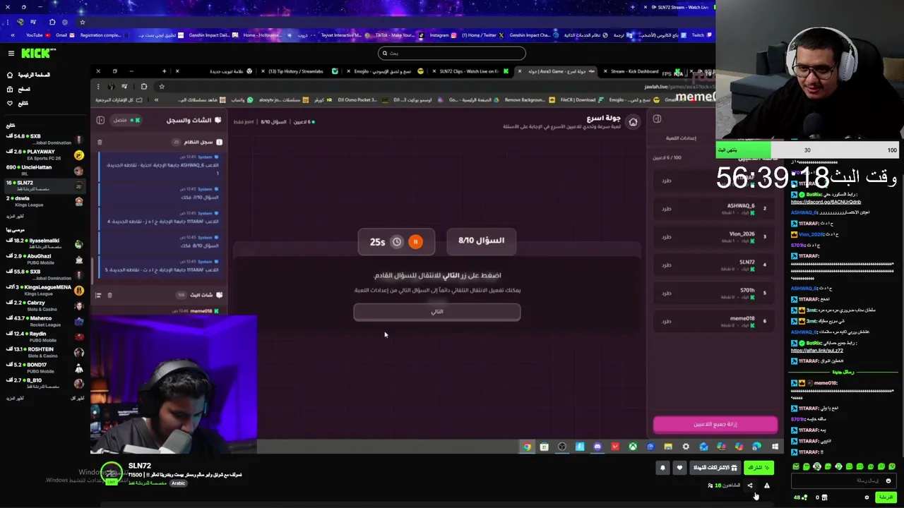
Task: Open the chat settings gear
Action: click(867, 497)
